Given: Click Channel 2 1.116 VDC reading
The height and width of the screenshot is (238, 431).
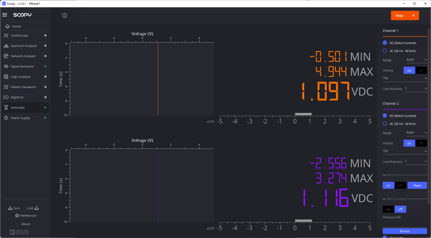Looking at the screenshot, I should point(337,198).
